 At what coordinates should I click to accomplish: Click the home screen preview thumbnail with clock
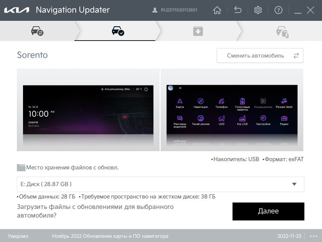coord(88,110)
